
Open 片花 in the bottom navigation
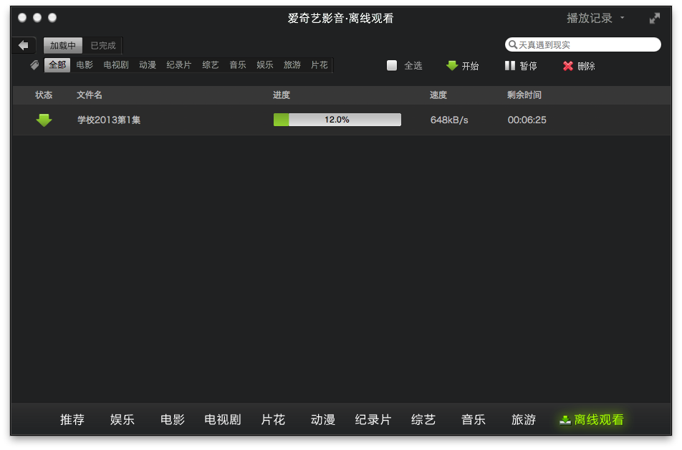[x=273, y=419]
